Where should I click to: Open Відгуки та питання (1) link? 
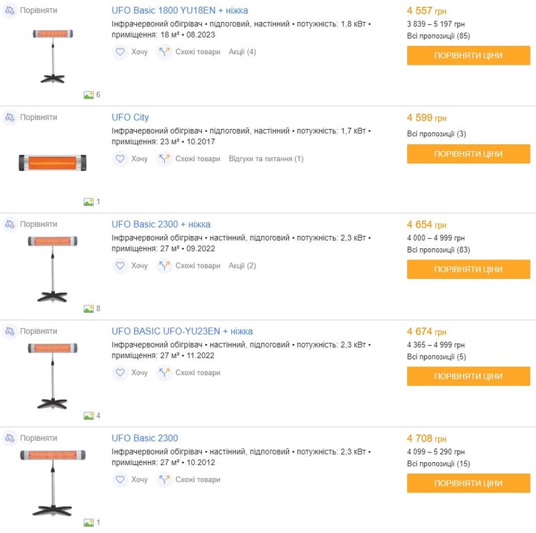point(266,159)
